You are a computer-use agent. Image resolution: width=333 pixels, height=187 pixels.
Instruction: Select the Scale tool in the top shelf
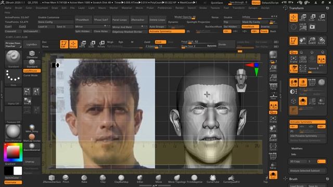click(92, 44)
